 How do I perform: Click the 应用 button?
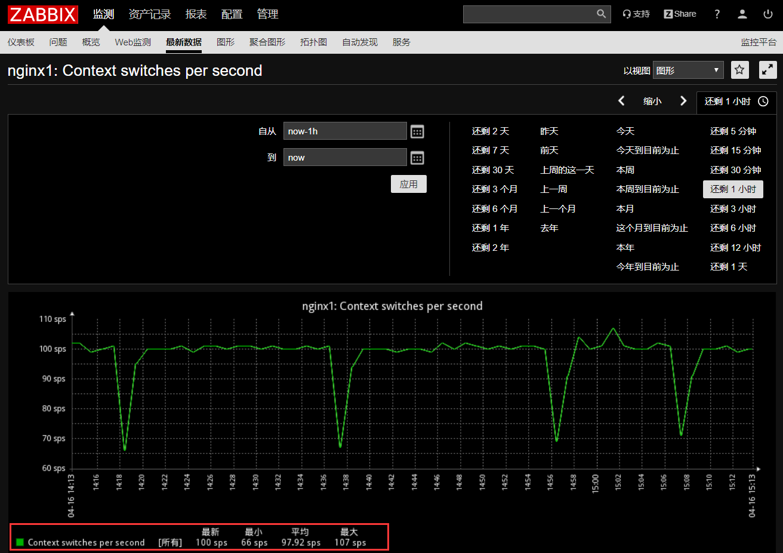tap(408, 184)
